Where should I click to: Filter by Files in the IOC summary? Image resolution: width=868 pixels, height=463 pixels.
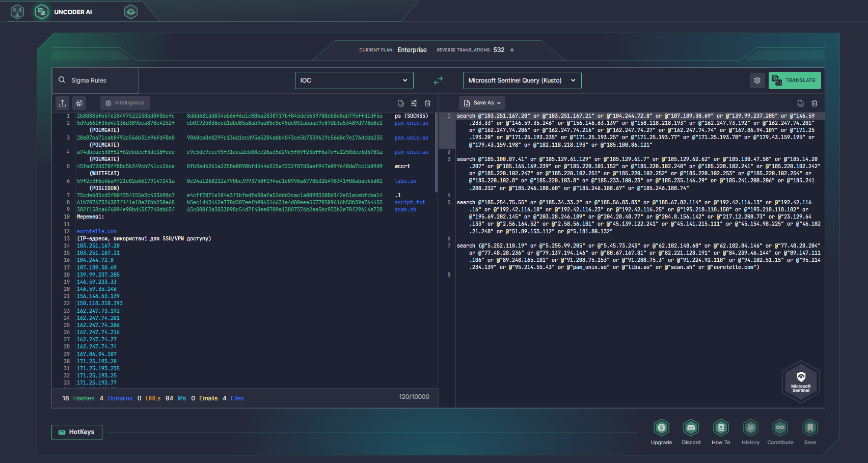tap(237, 398)
